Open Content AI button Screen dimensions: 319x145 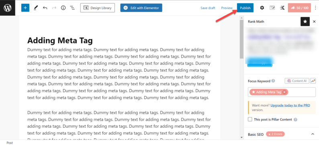point(297,81)
